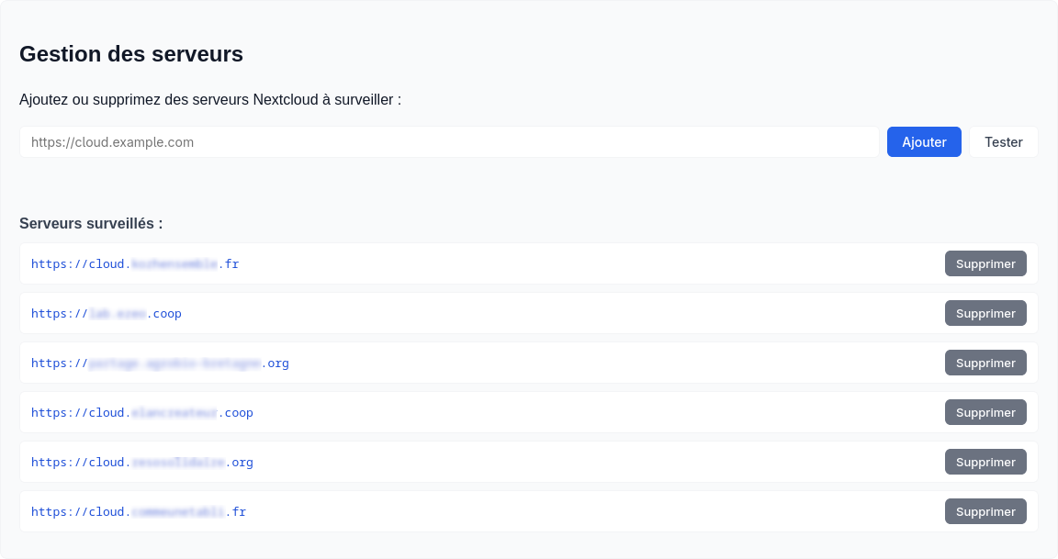Image resolution: width=1058 pixels, height=559 pixels.
Task: Delete the non-cloud .org server entry
Action: (x=985, y=363)
